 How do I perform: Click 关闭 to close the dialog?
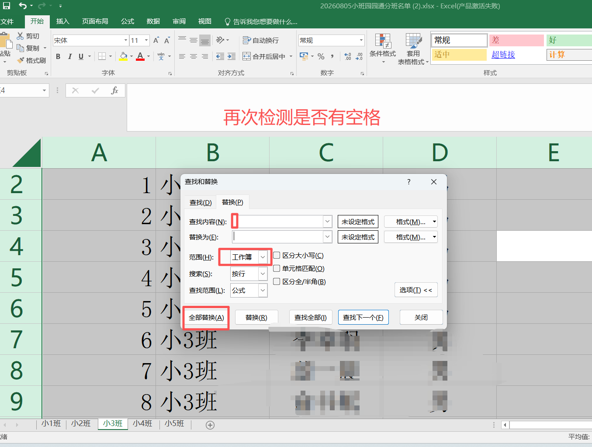tap(421, 317)
